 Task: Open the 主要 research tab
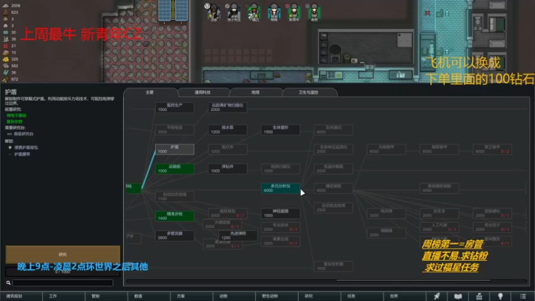pyautogui.click(x=150, y=92)
